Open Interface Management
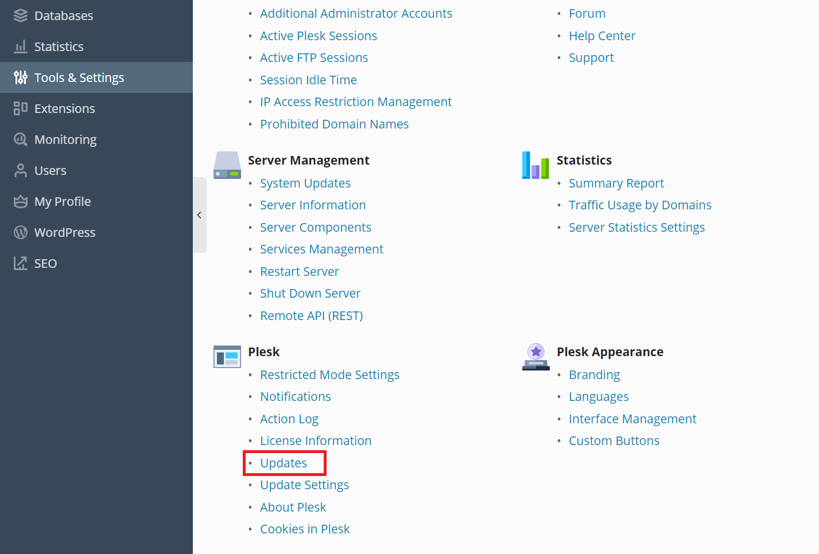 (632, 419)
